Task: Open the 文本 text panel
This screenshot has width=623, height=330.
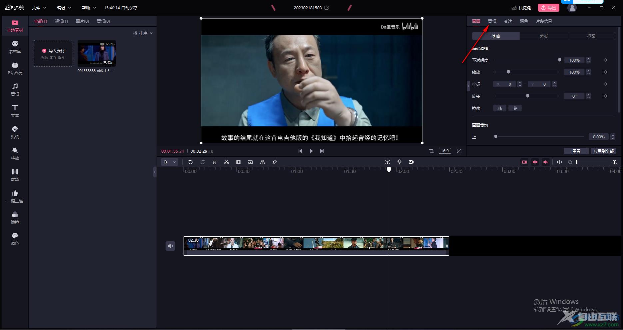Action: click(x=15, y=111)
